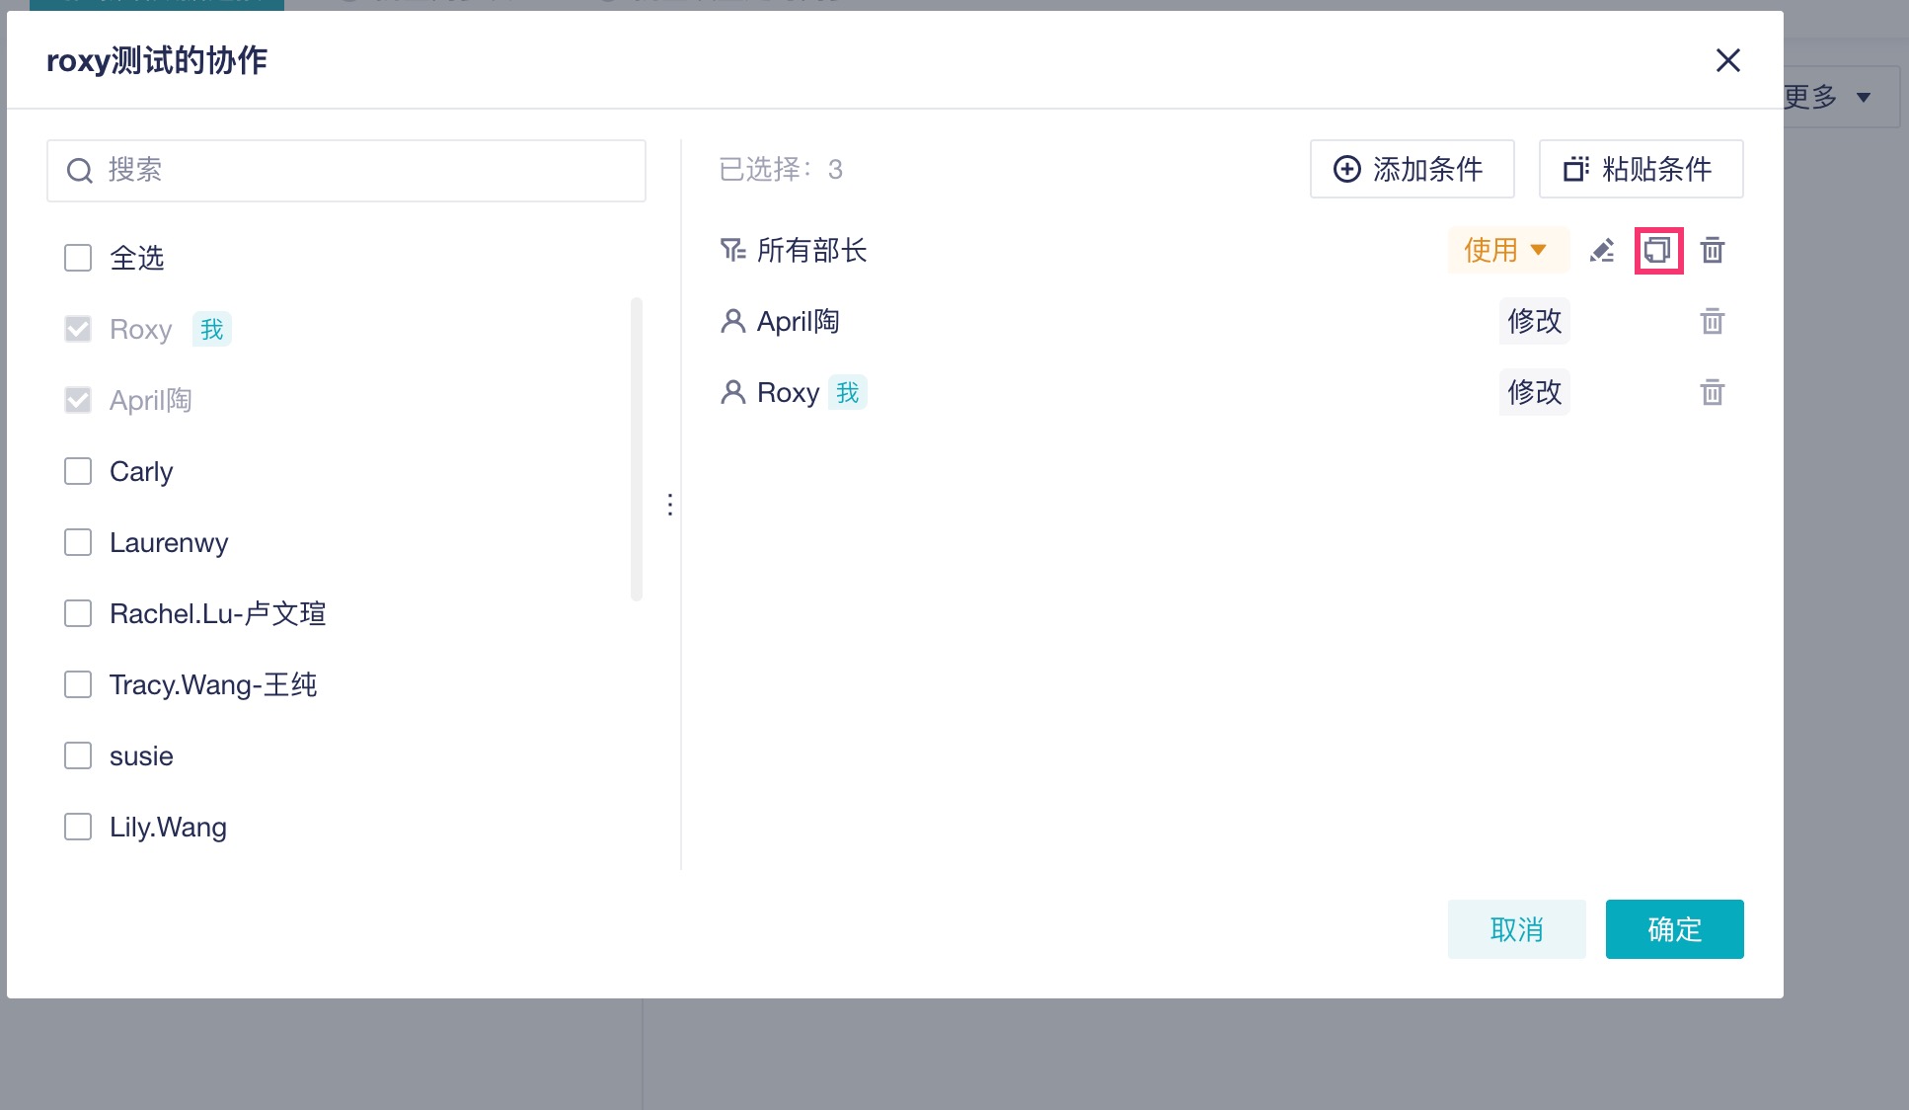Click the 添加条件 button

pos(1412,170)
